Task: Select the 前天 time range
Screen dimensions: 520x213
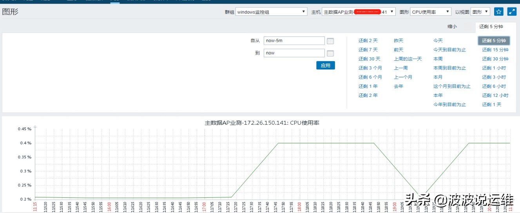Action: coord(399,50)
